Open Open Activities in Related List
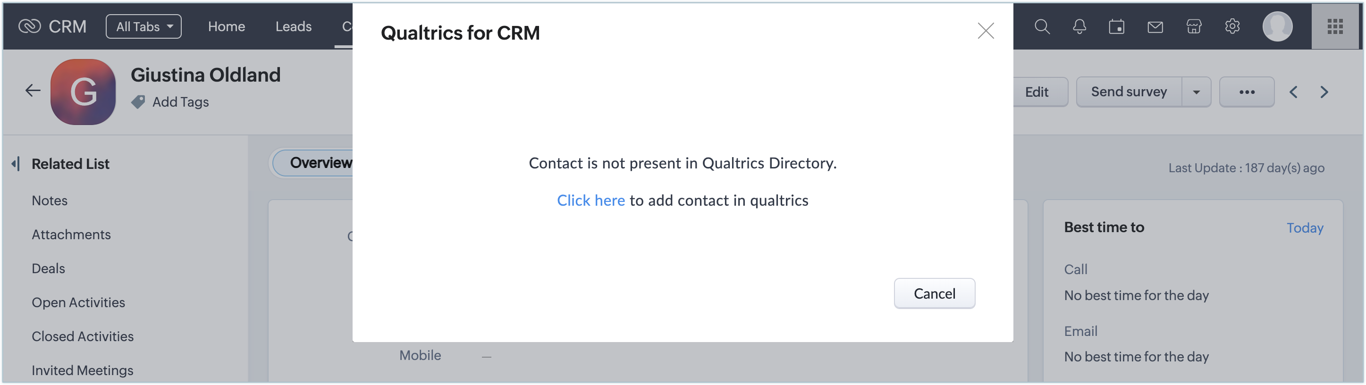This screenshot has width=1366, height=385. click(78, 302)
